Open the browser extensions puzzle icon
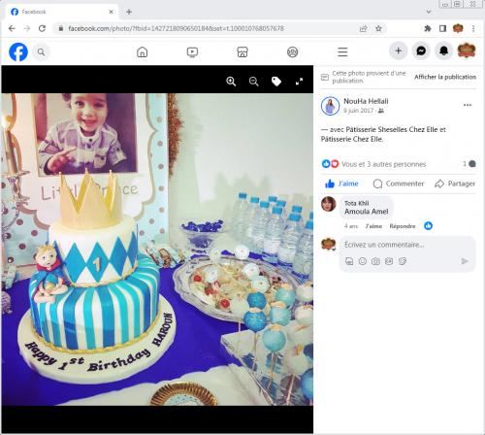Screen dimensions: 485x435 (x=428, y=28)
